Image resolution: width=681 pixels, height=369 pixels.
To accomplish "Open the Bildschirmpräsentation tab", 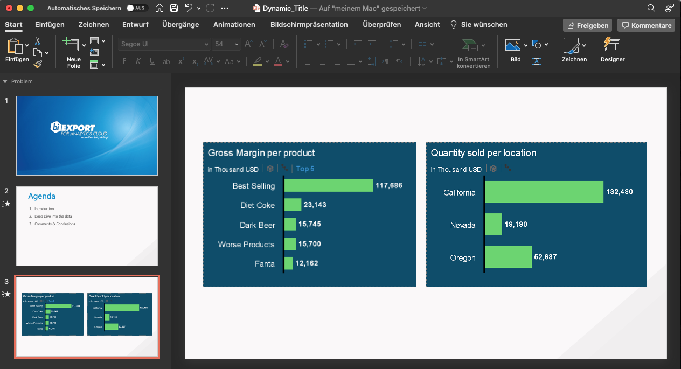I will pos(309,24).
